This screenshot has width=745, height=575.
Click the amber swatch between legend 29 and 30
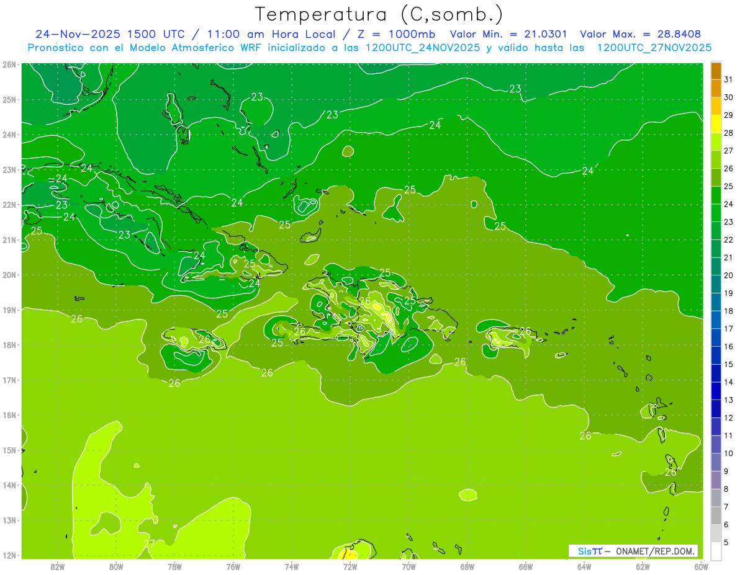pyautogui.click(x=716, y=106)
